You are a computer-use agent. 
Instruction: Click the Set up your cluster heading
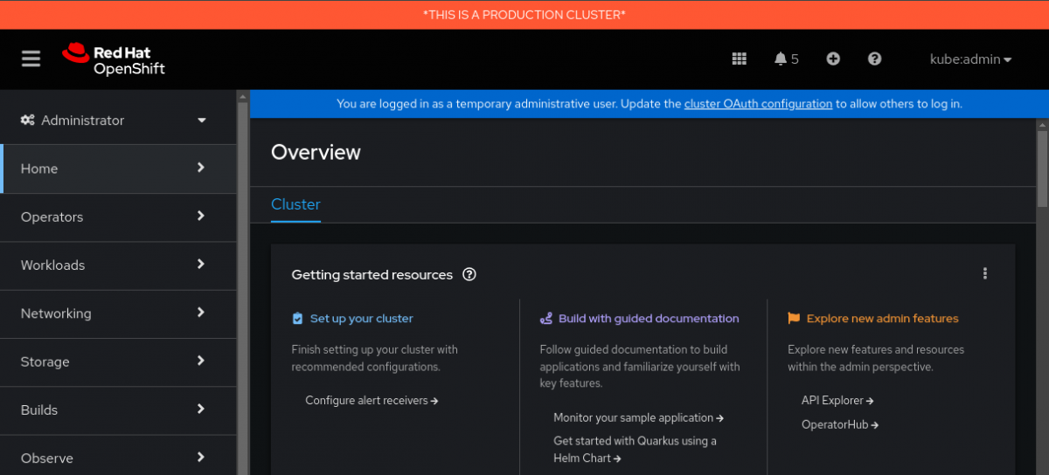pyautogui.click(x=361, y=319)
